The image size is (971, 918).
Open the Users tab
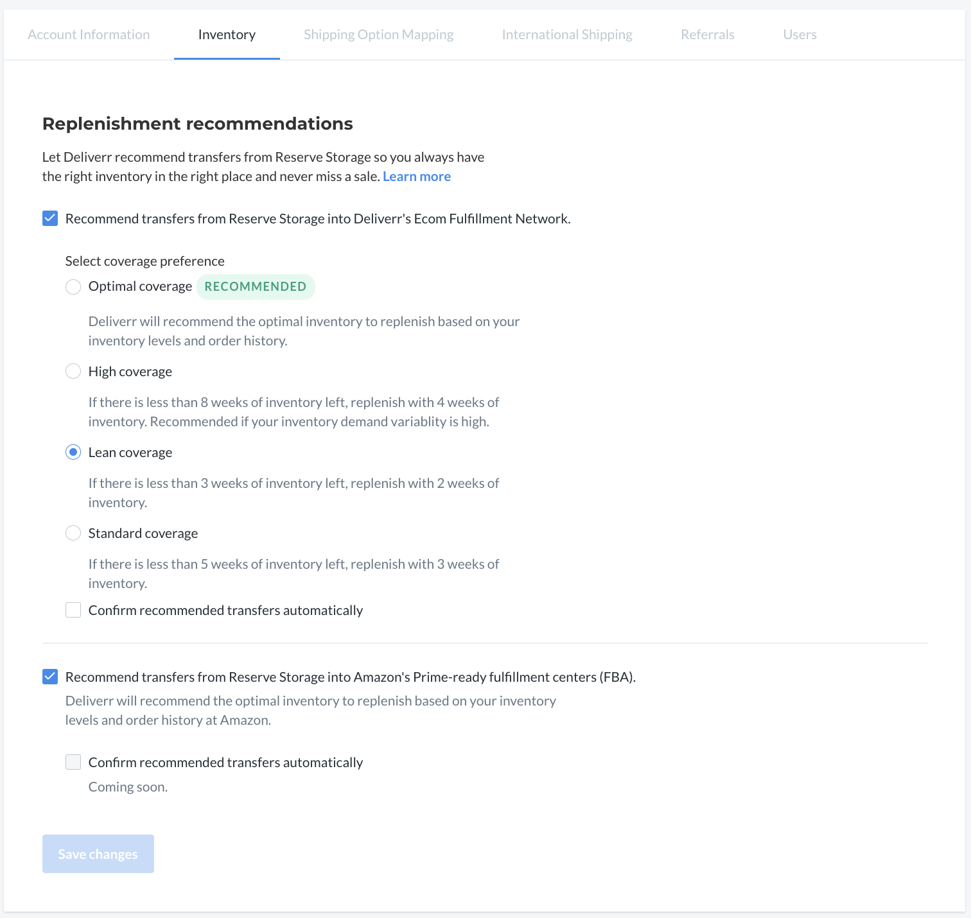[800, 35]
